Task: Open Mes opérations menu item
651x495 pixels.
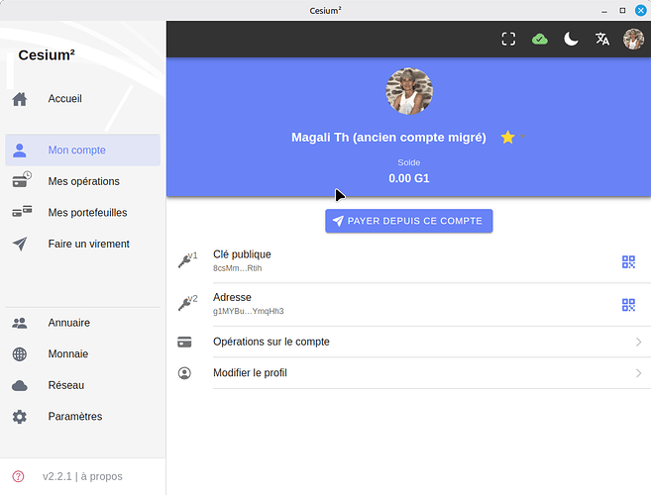Action: [82, 181]
